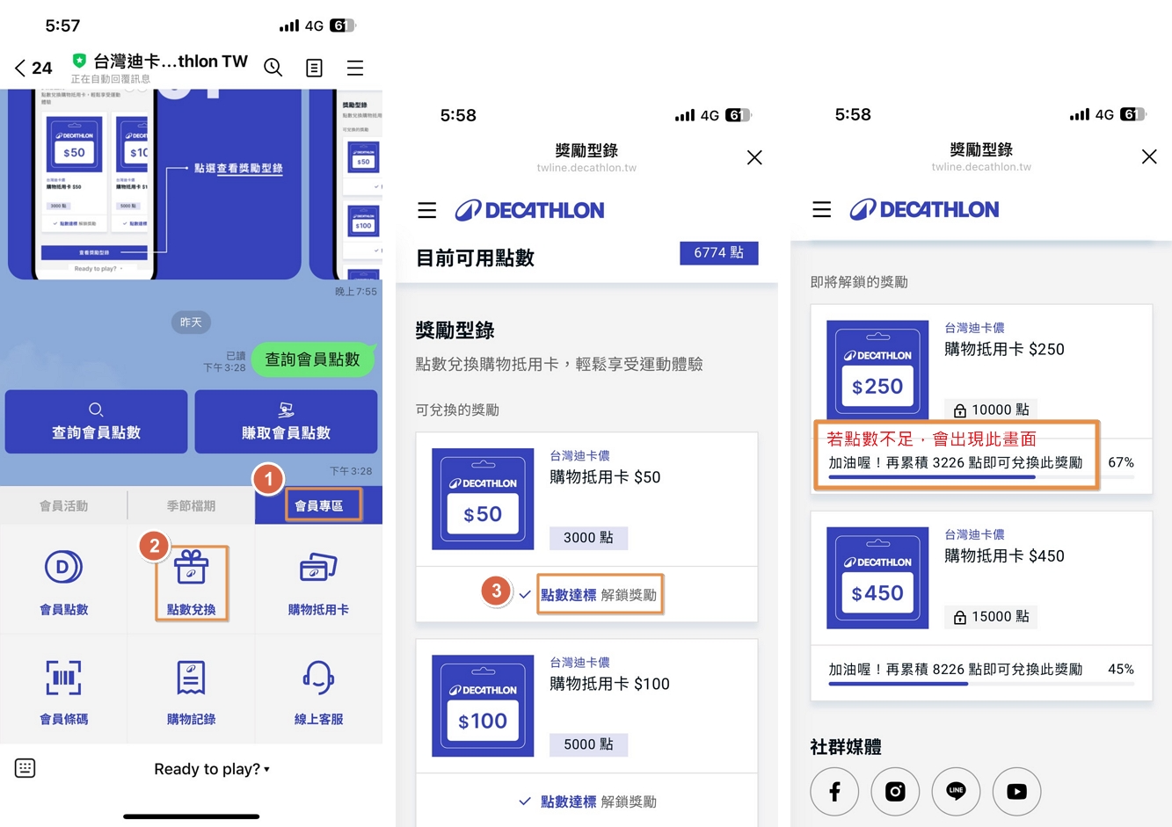Viewport: 1172px width, 827px height.
Task: Show the 會員條碼 barcode icon
Action: click(63, 678)
